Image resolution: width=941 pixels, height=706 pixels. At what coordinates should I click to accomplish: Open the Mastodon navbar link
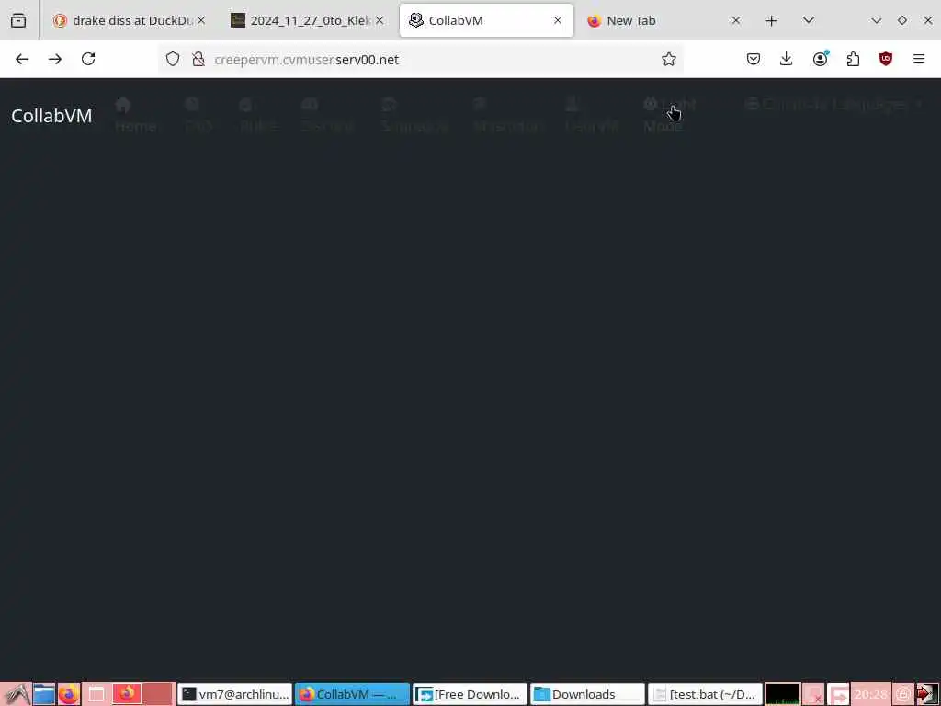pos(507,115)
